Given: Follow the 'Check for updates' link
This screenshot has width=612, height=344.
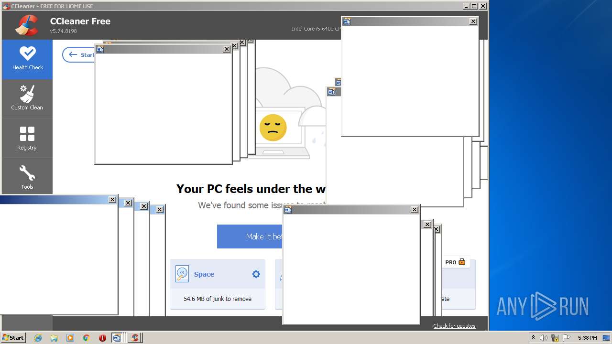Looking at the screenshot, I should pos(454,326).
